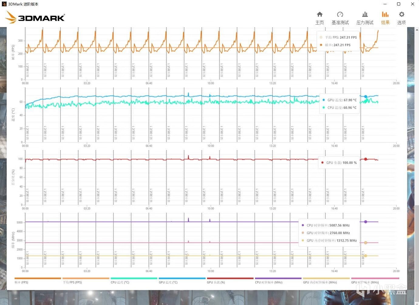Click the 帧率 (FPS) vertical axis title

pyautogui.click(x=13, y=52)
